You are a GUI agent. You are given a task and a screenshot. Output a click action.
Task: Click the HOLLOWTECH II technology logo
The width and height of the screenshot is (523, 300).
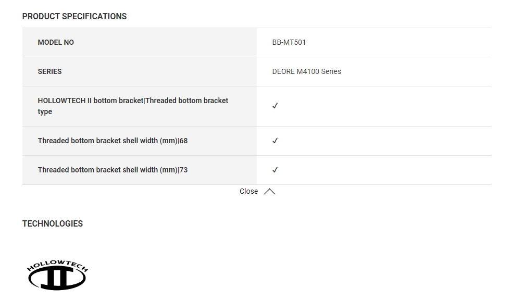[57, 275]
